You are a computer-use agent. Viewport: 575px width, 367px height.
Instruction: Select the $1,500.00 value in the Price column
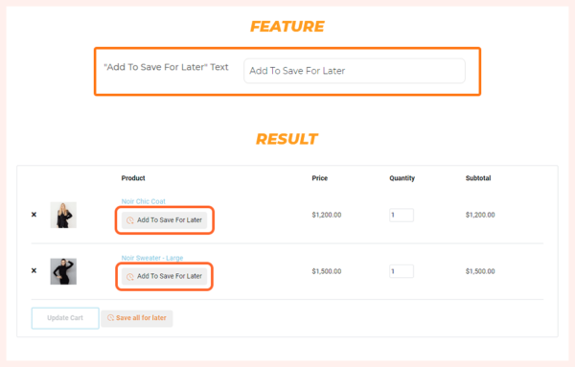tap(327, 271)
